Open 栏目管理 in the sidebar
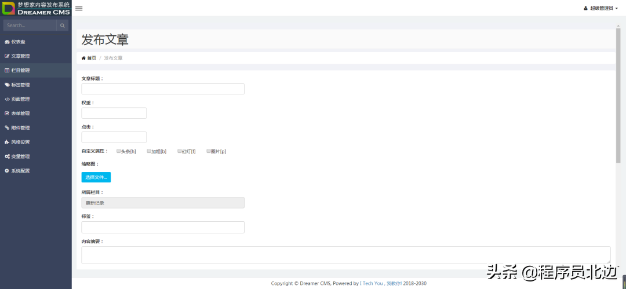Viewport: 626px width, 289px height. 36,71
